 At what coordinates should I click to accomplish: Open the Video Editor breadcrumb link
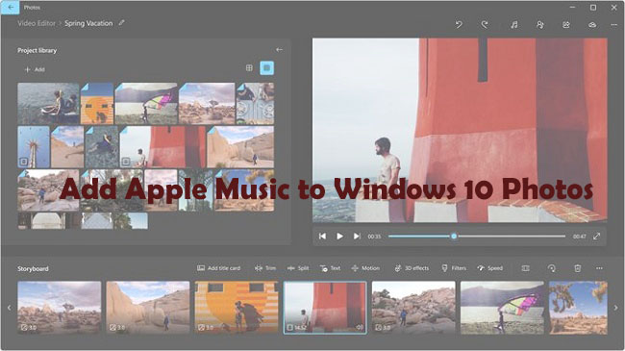click(37, 23)
